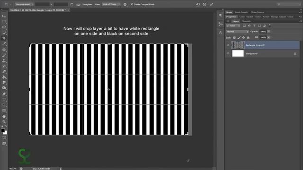This screenshot has width=303, height=170.
Task: Change the screen mode
Action: coord(4,144)
